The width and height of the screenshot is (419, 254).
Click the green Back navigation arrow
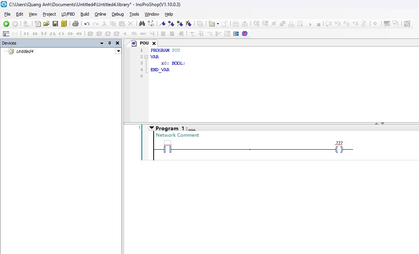tap(6, 24)
